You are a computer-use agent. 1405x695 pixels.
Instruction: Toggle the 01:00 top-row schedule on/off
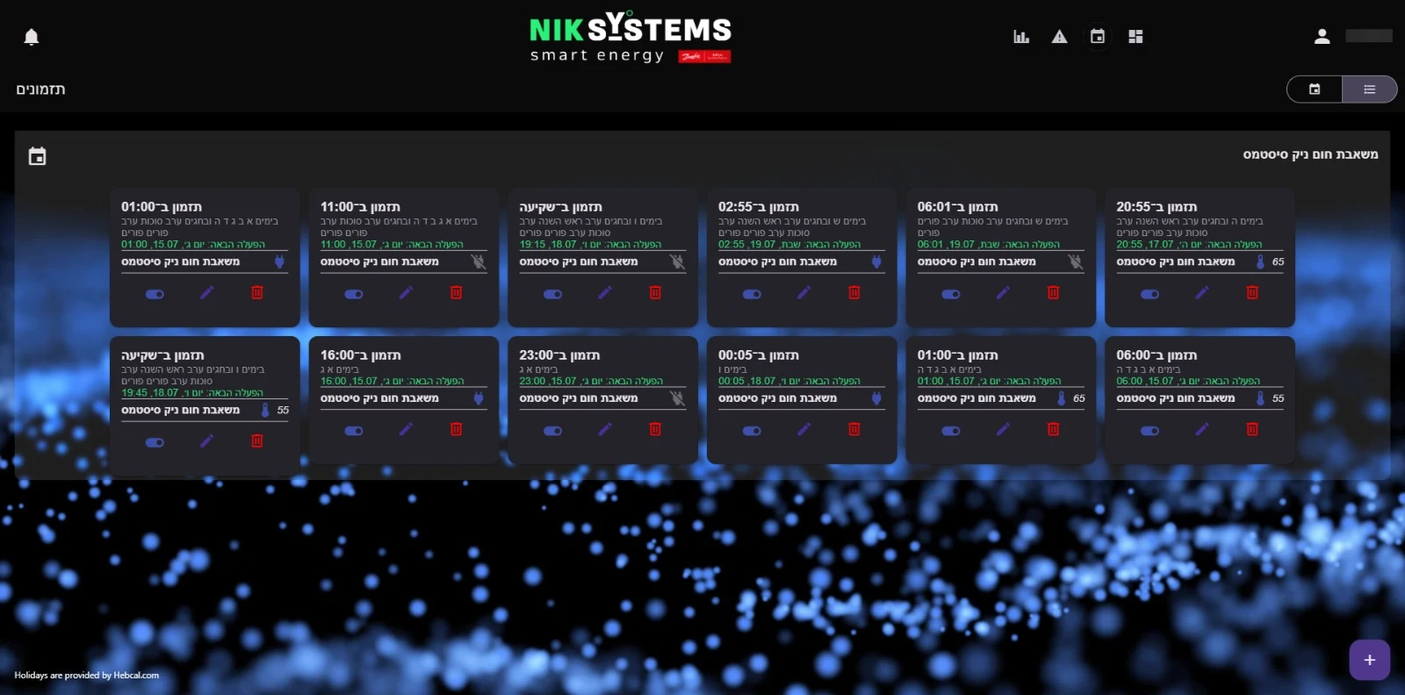coord(155,294)
